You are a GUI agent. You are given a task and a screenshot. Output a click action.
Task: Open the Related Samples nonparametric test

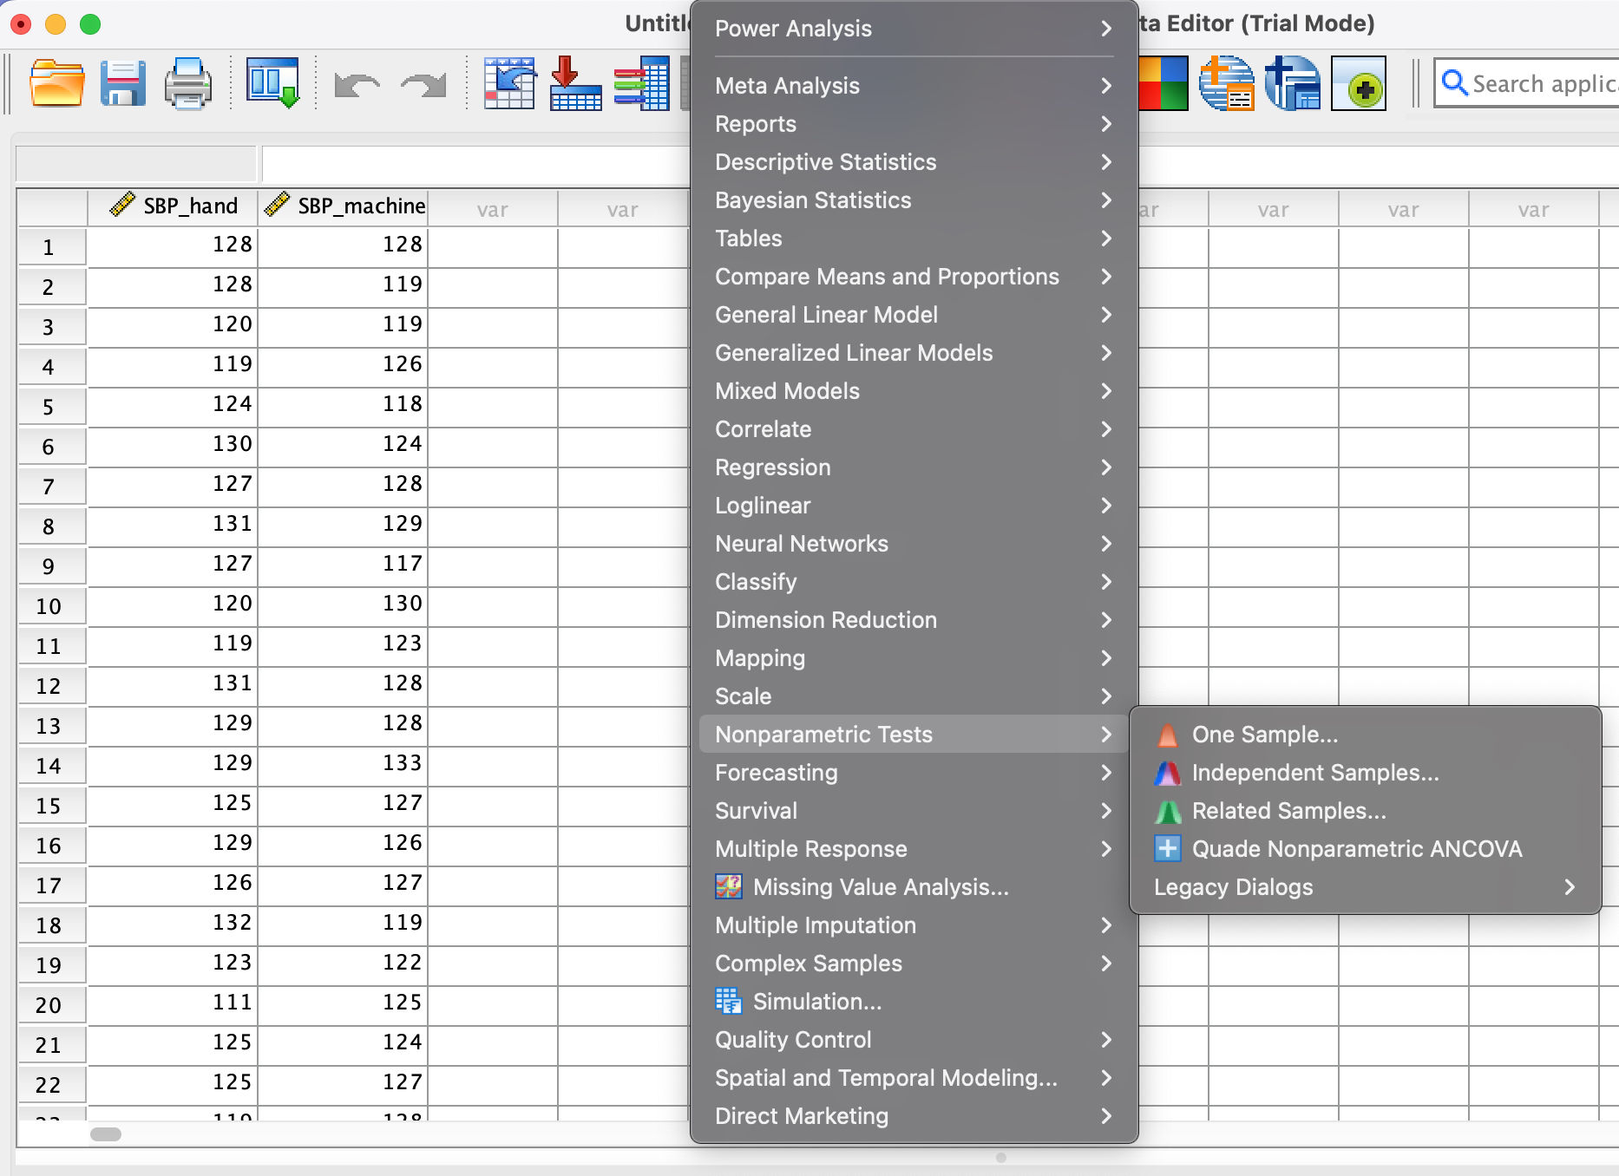1288,811
